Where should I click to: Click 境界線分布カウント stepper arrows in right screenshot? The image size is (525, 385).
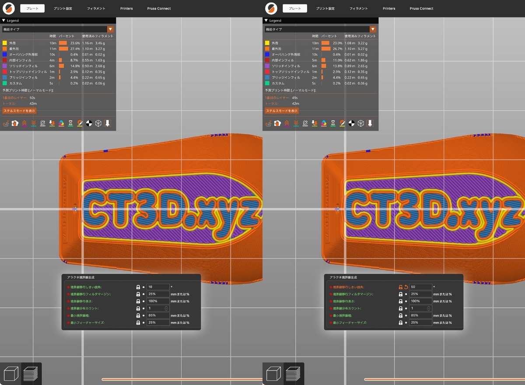(429, 309)
